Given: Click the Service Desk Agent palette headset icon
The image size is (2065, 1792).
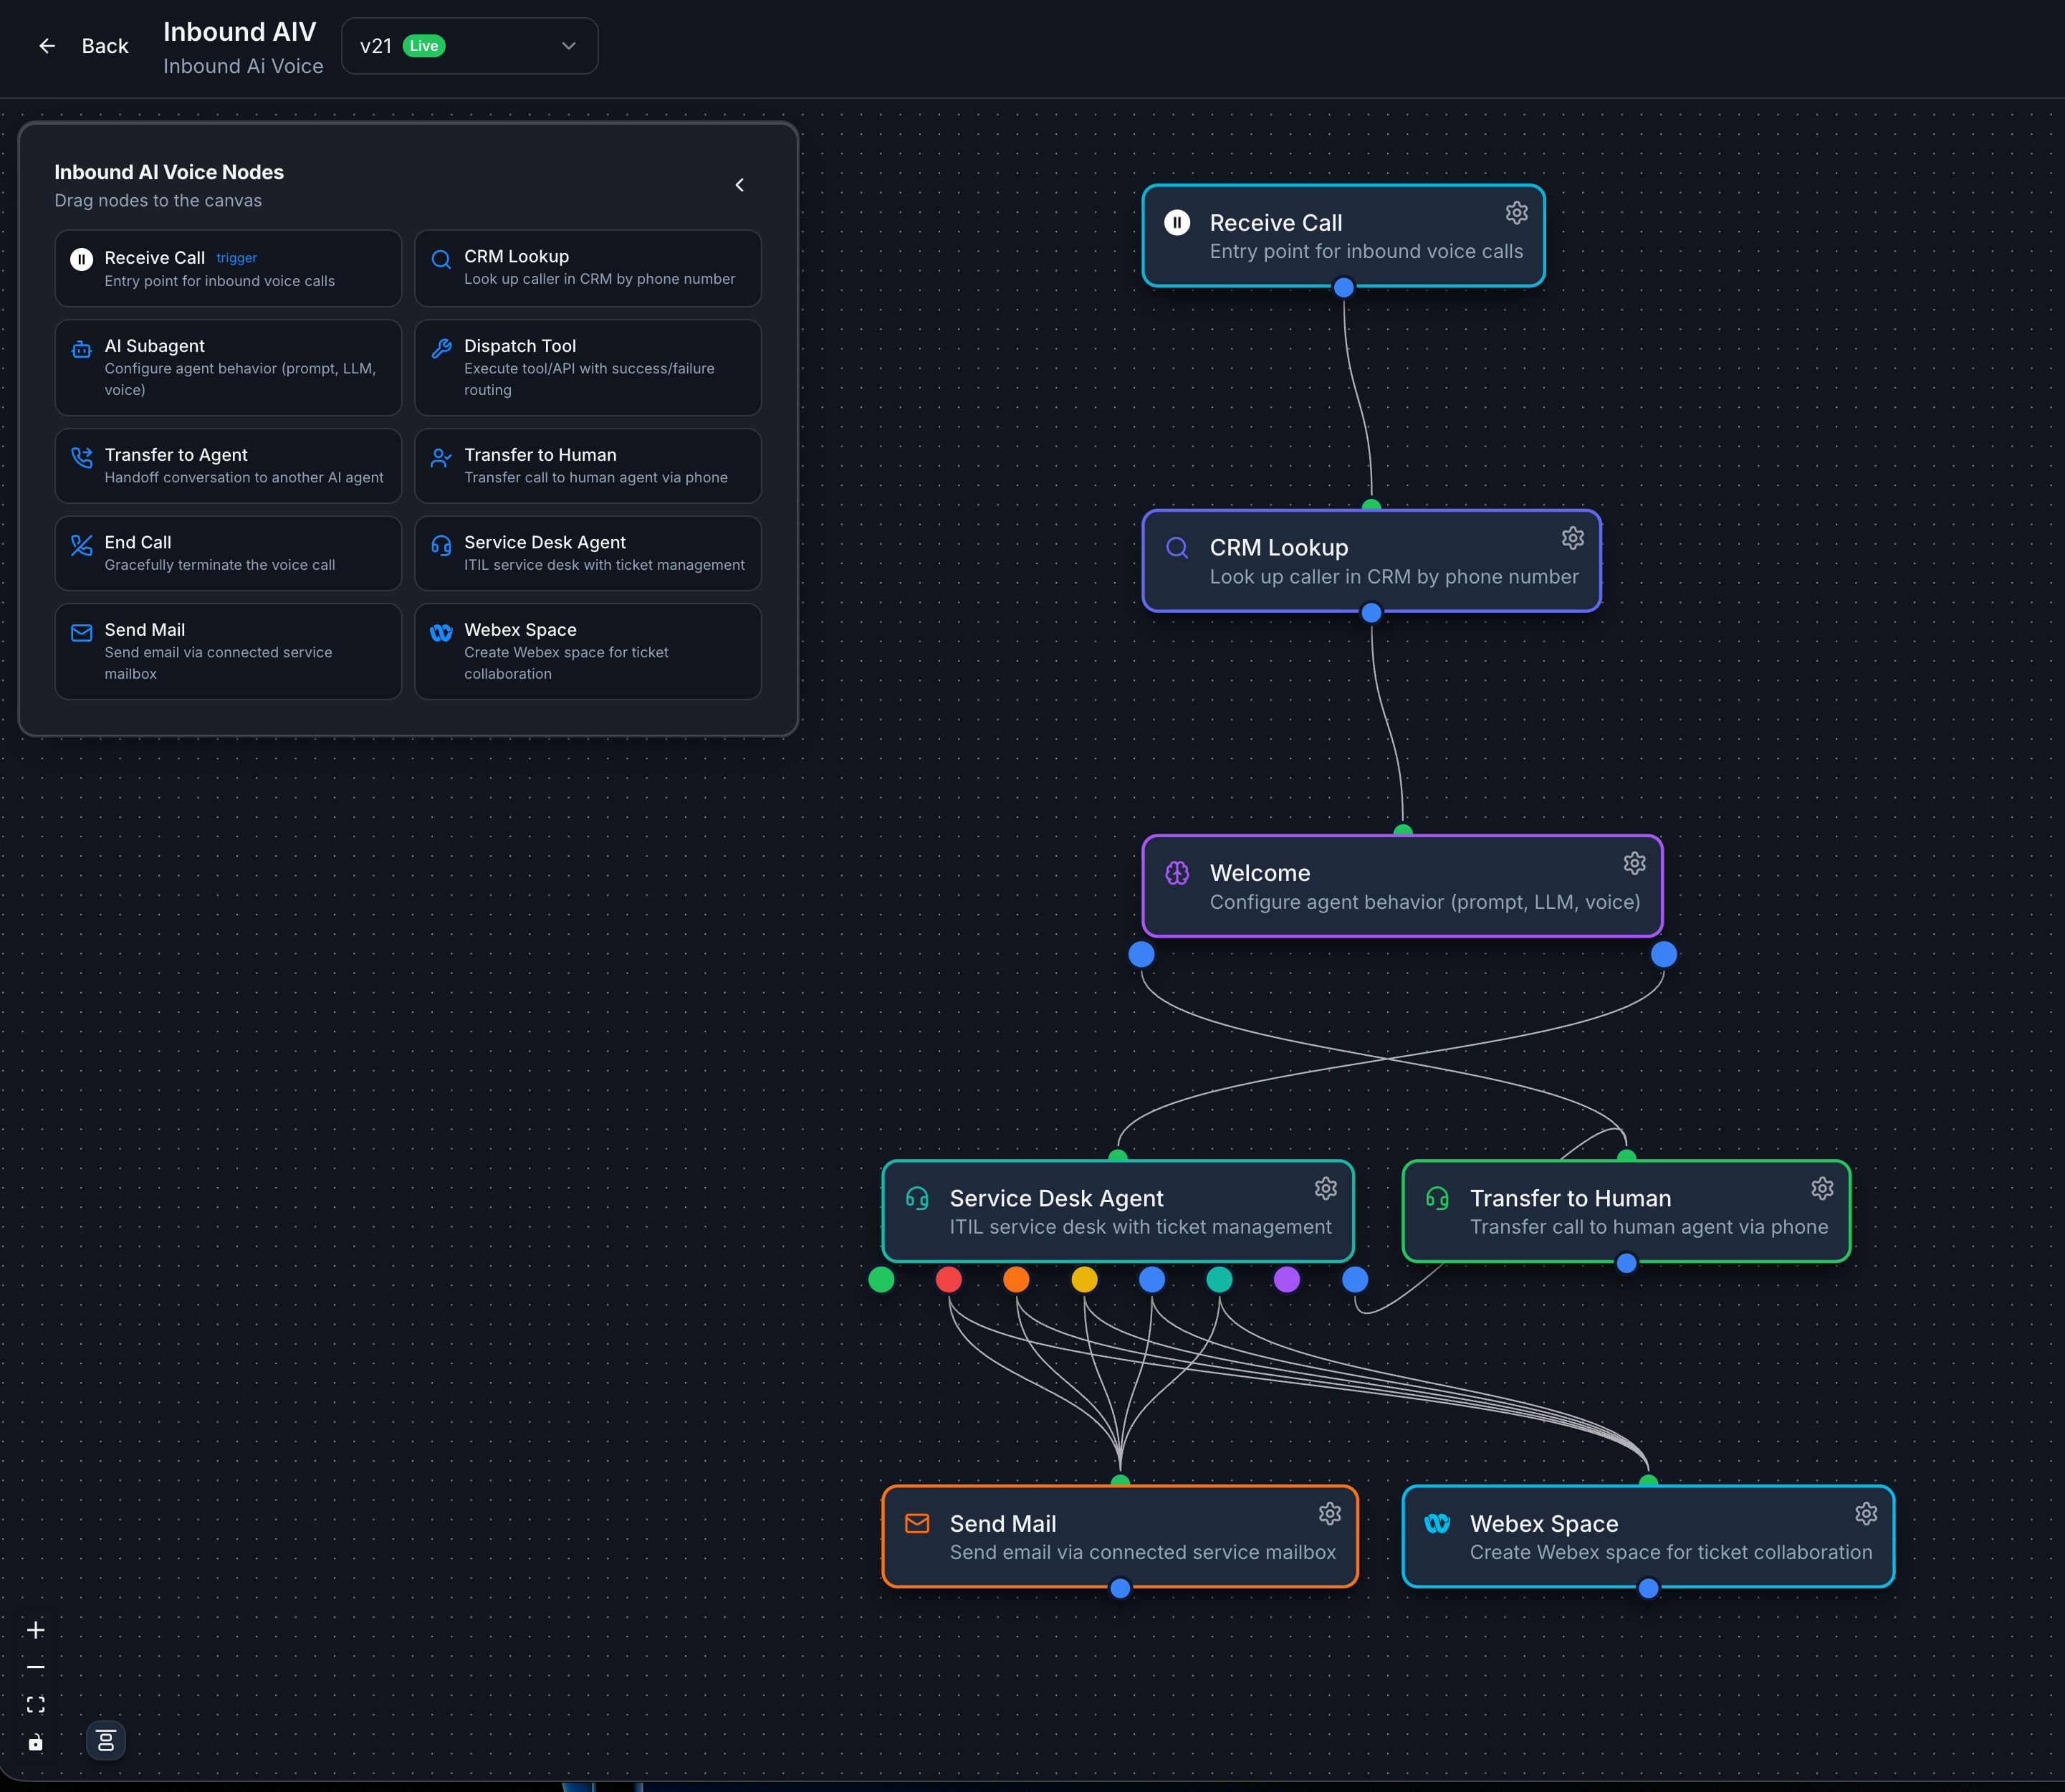Looking at the screenshot, I should (441, 545).
